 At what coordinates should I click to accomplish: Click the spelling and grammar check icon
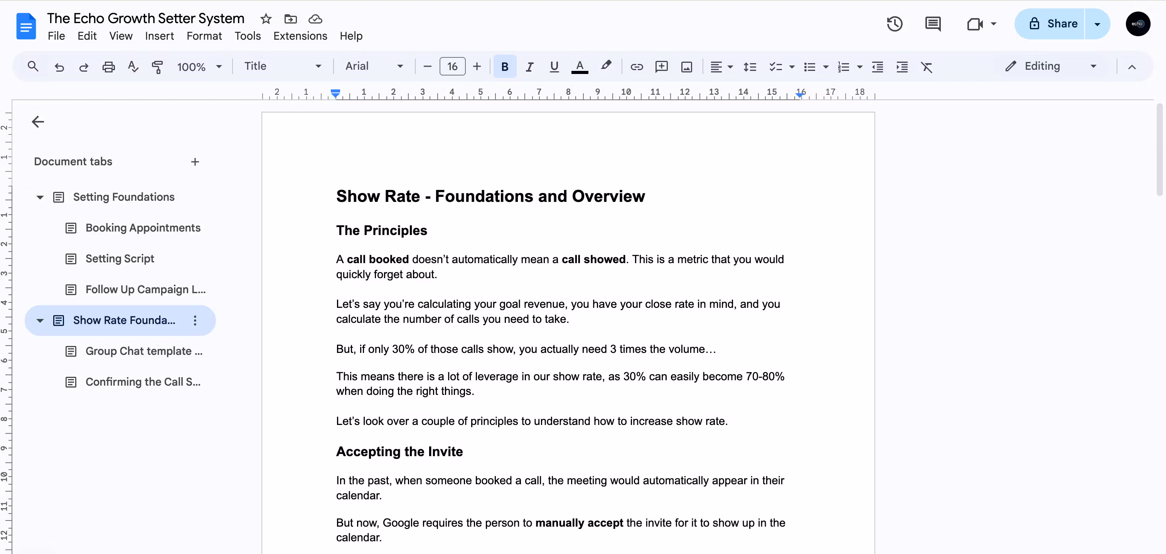133,67
